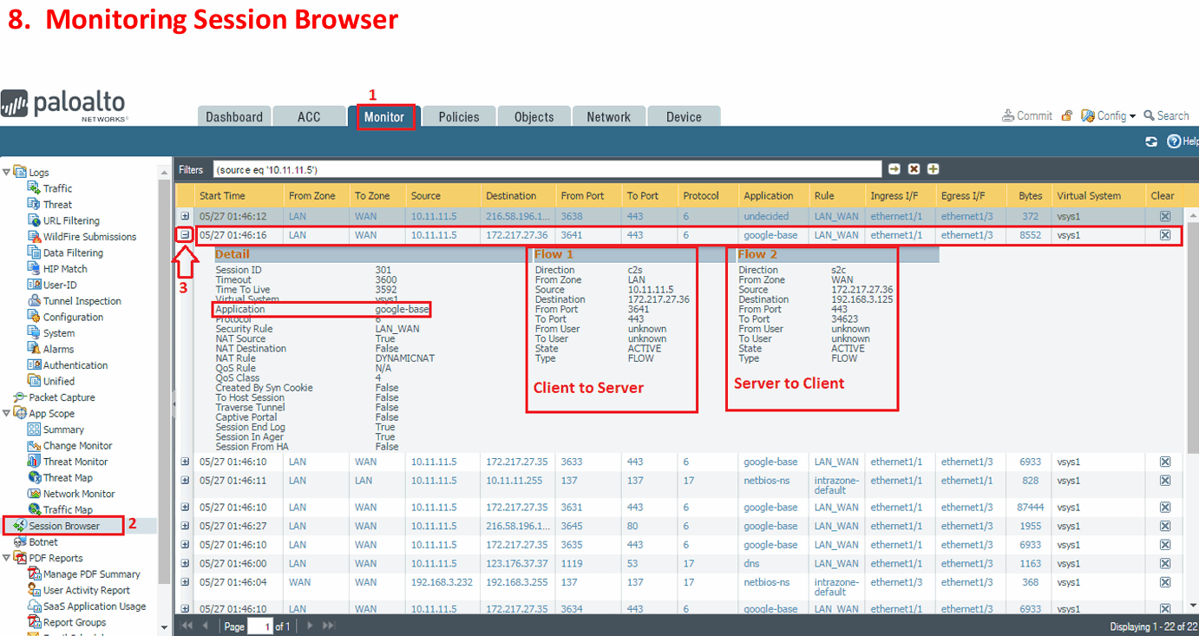Open WildFire Submissions logs
Image resolution: width=1199 pixels, height=636 pixels.
click(x=89, y=236)
